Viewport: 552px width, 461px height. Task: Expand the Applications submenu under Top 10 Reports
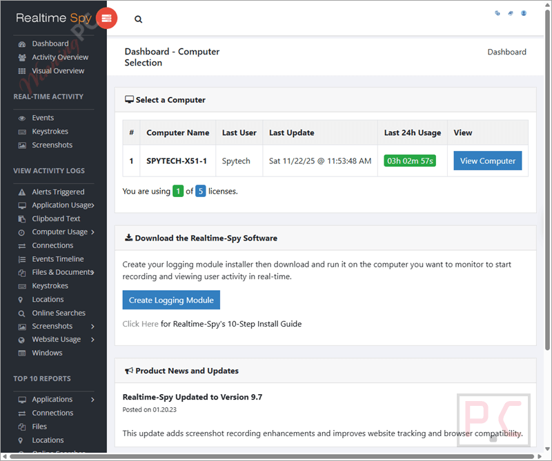pyautogui.click(x=92, y=400)
